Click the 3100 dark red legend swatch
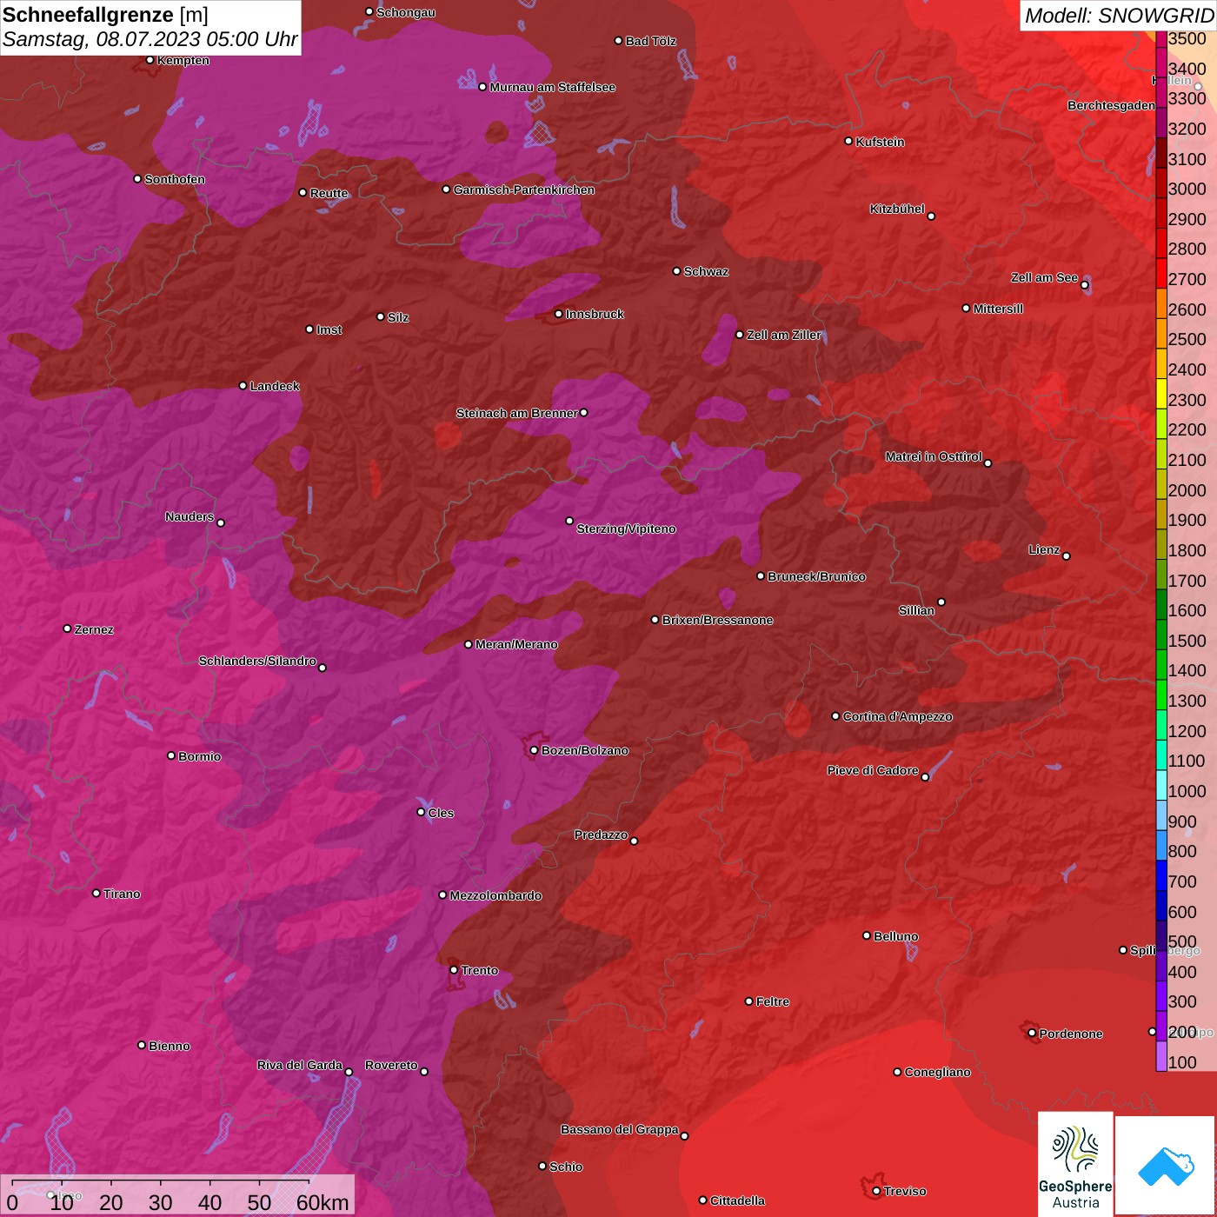Image resolution: width=1217 pixels, height=1217 pixels. 1160,153
